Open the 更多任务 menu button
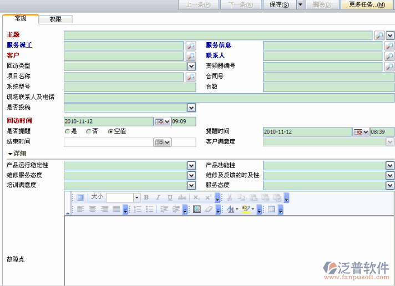Image resolution: width=395 pixels, height=286 pixels. tap(367, 5)
